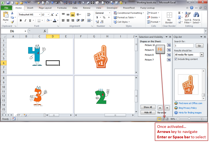The width and height of the screenshot is (209, 142).
Task: Expand the General number format dropdown
Action: pyautogui.click(x=109, y=13)
